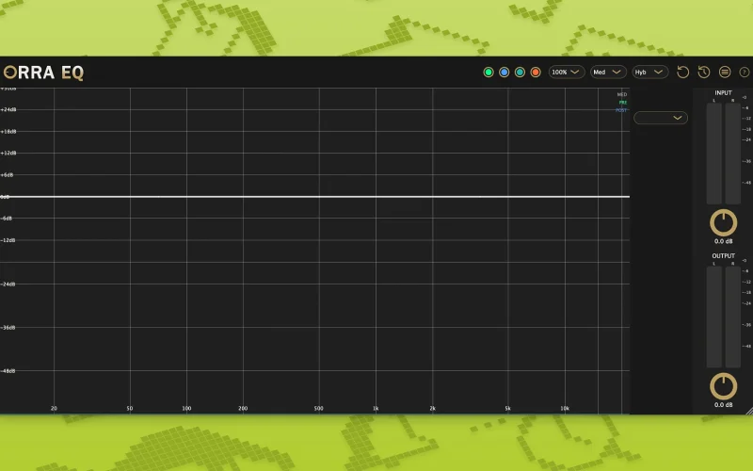The image size is (753, 471).
Task: Click the 20 frequency label
Action: (54, 409)
